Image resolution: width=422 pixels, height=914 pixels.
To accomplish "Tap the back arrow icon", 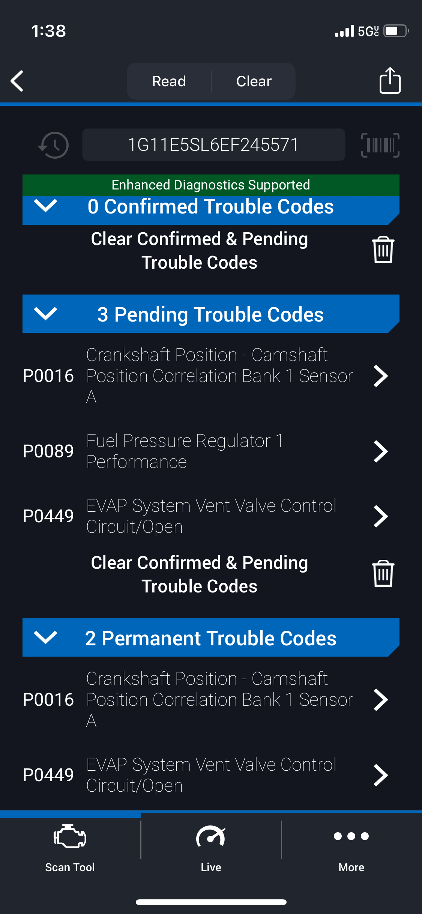I will [x=17, y=81].
